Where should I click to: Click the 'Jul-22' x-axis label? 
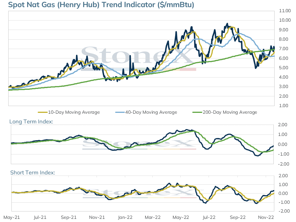pos(209,217)
